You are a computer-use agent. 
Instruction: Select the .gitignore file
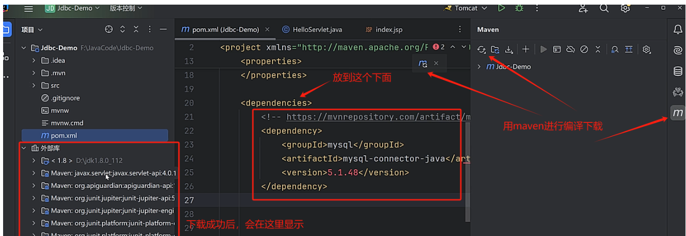[60, 98]
